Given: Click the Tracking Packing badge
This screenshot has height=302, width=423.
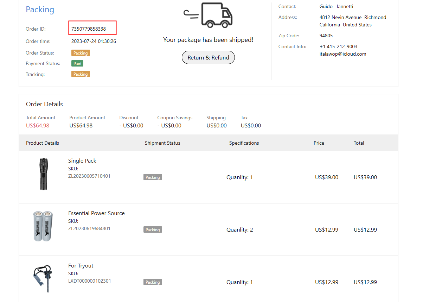Looking at the screenshot, I should tap(81, 74).
